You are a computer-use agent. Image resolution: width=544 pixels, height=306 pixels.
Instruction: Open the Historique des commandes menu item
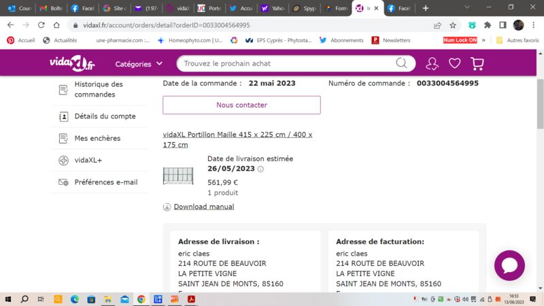tap(99, 90)
